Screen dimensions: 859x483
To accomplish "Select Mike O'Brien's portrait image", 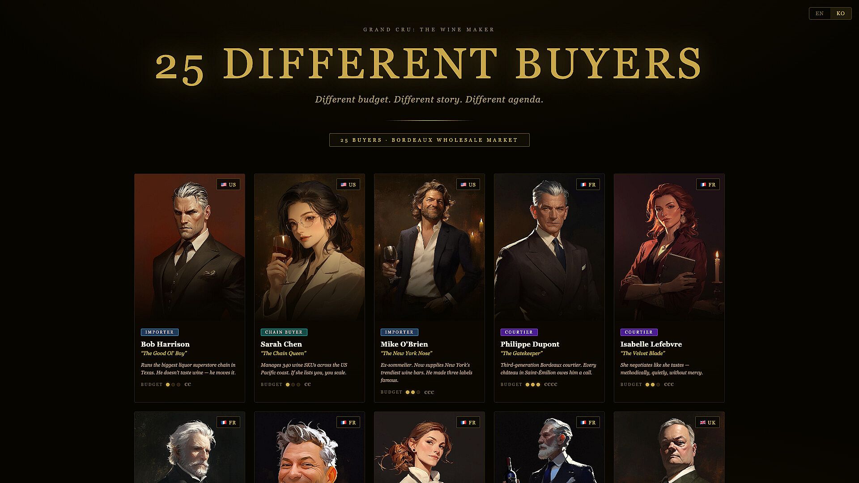I will [429, 247].
